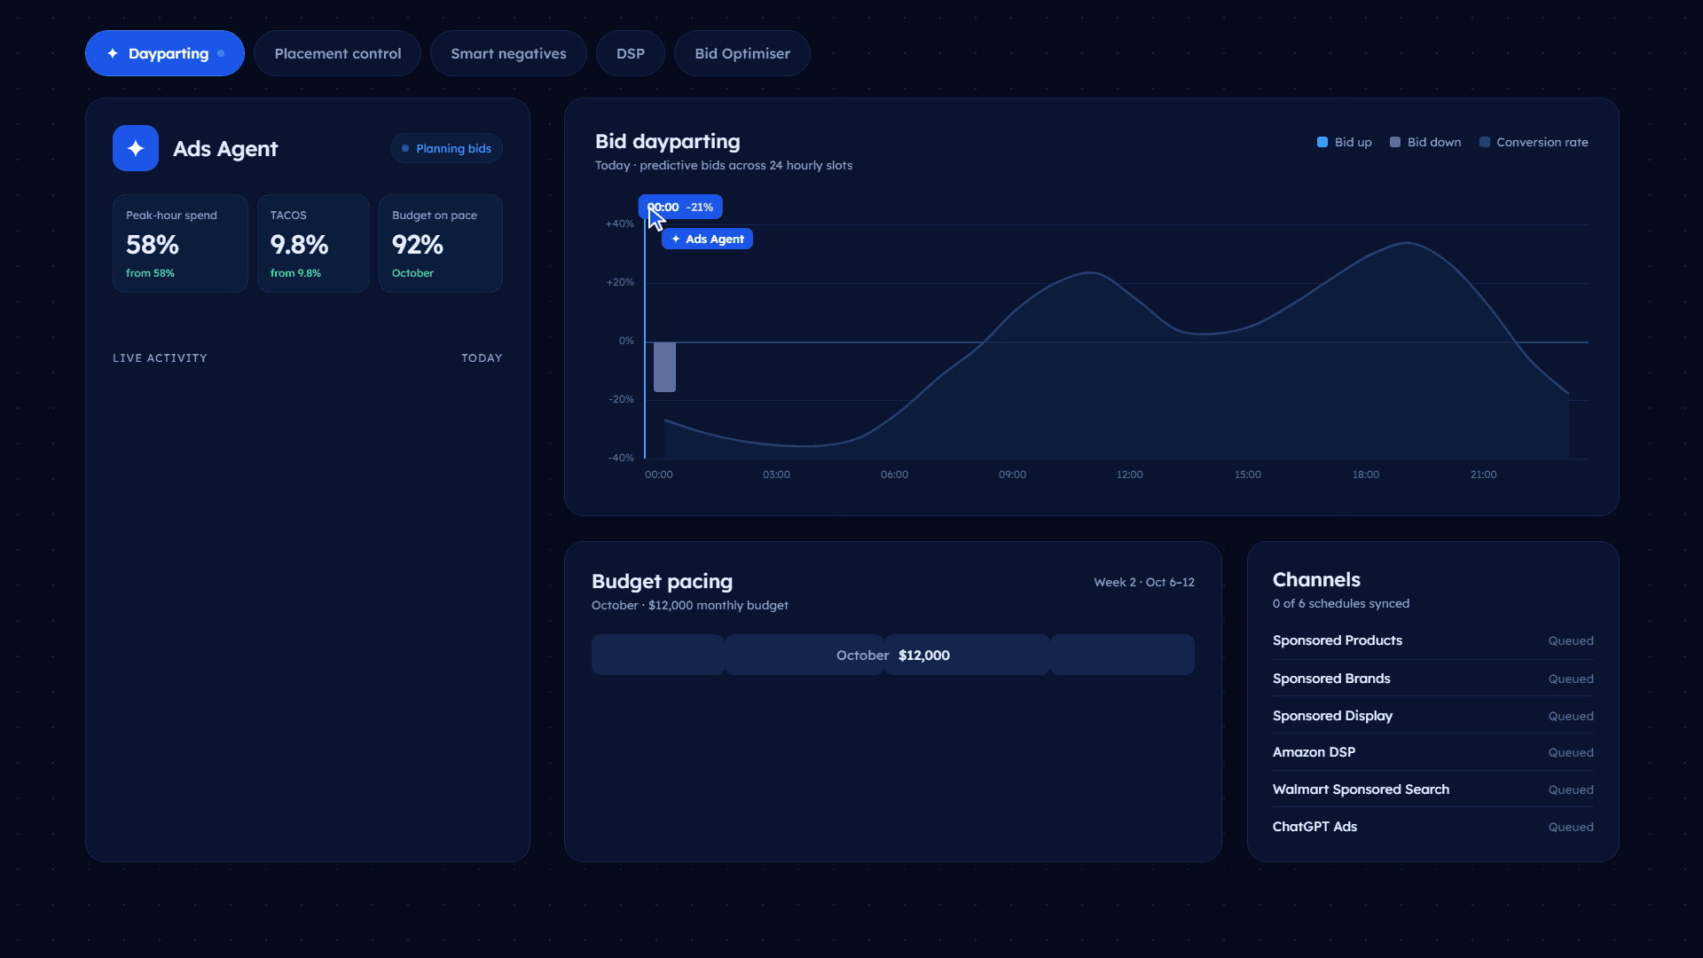Click the Ads Agent sparkle logo icon

pyautogui.click(x=136, y=148)
